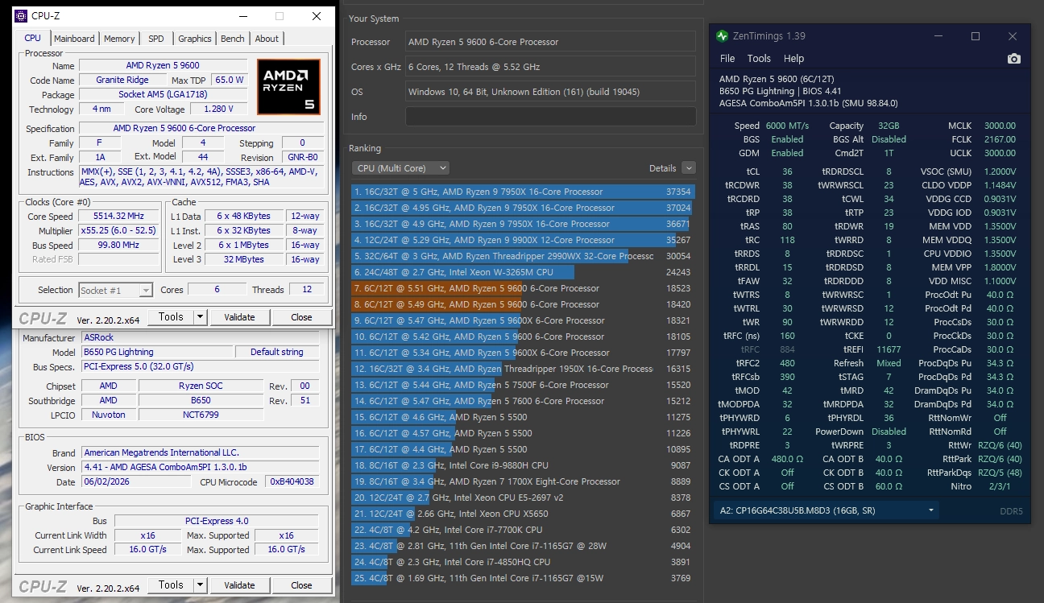Go to the Graphics tab in CPU-Z
This screenshot has height=603, width=1044.
coord(195,39)
